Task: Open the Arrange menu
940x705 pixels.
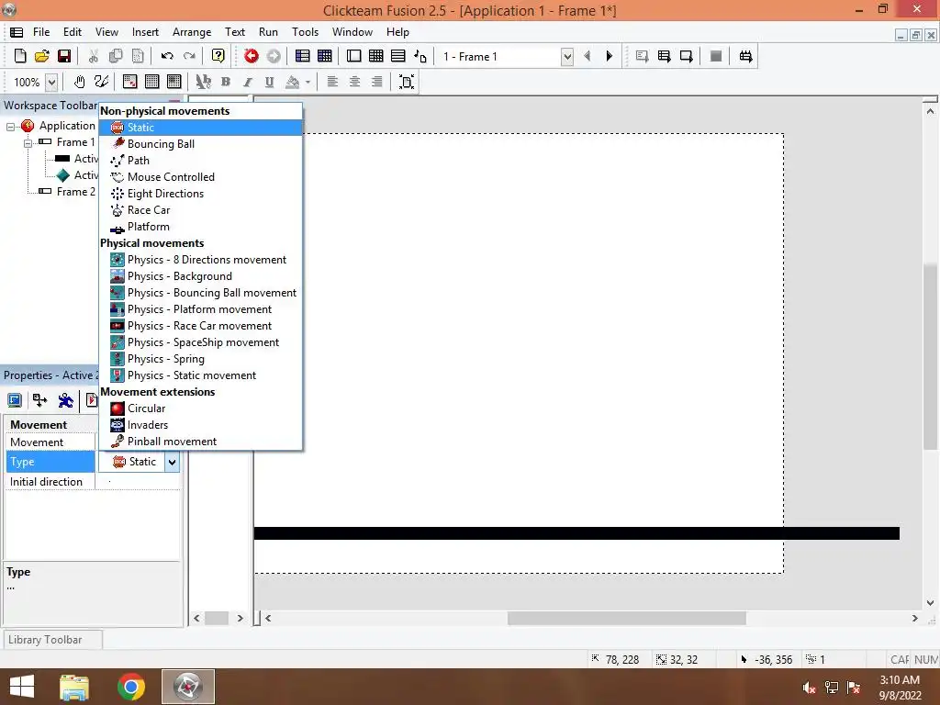Action: pyautogui.click(x=192, y=32)
